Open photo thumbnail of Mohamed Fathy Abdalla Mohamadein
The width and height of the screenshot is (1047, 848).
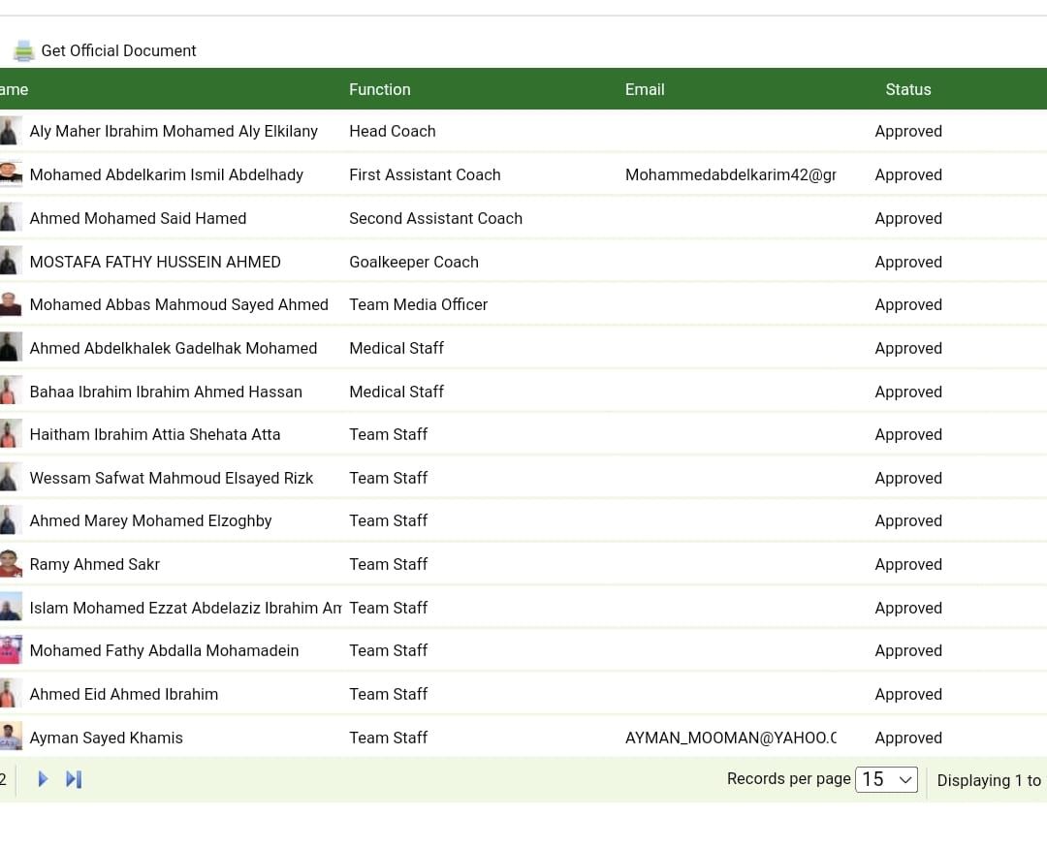click(11, 650)
